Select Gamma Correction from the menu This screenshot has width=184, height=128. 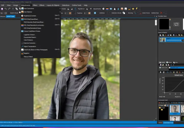click(41, 43)
